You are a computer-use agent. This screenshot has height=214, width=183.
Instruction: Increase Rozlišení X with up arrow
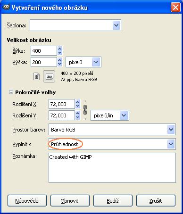click(78, 102)
